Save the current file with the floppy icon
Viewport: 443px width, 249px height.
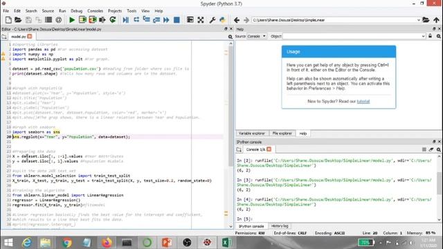[28, 20]
